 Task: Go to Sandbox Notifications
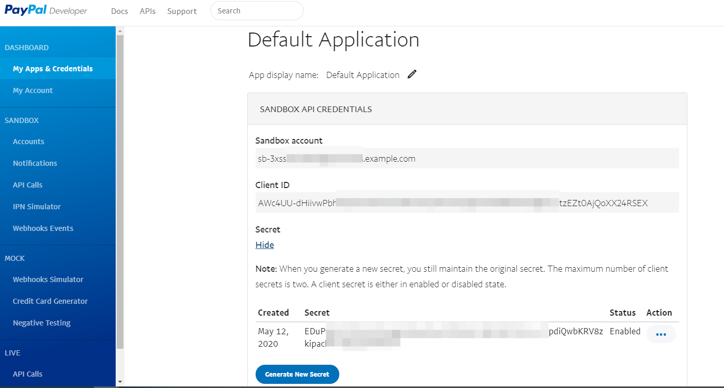tap(35, 163)
